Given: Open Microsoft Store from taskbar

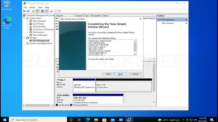Looking at the screenshot, I should click(104, 120).
